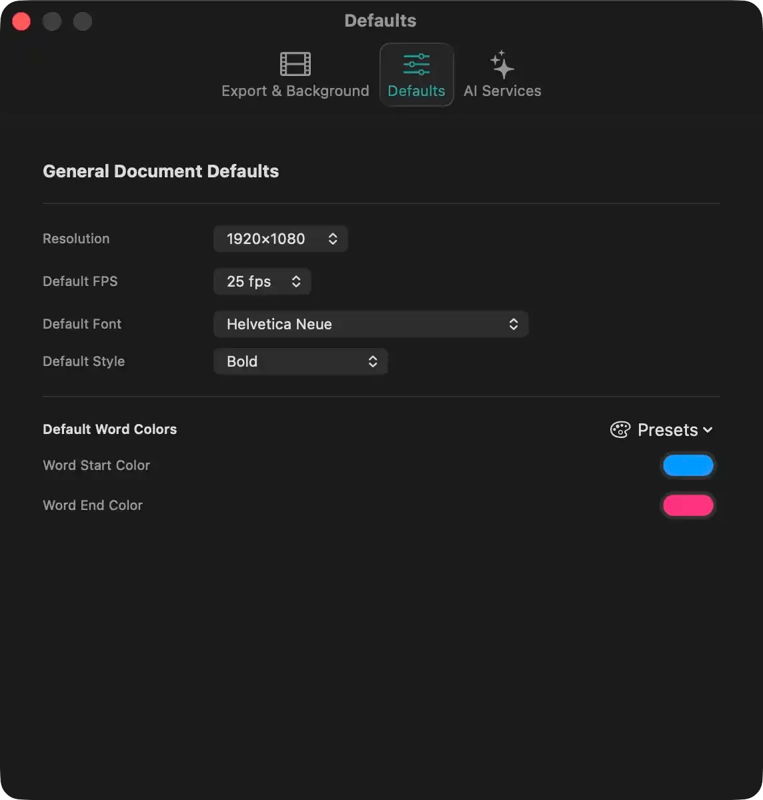Open the Export & Background tab
Screen dimensions: 763x800
pos(295,75)
